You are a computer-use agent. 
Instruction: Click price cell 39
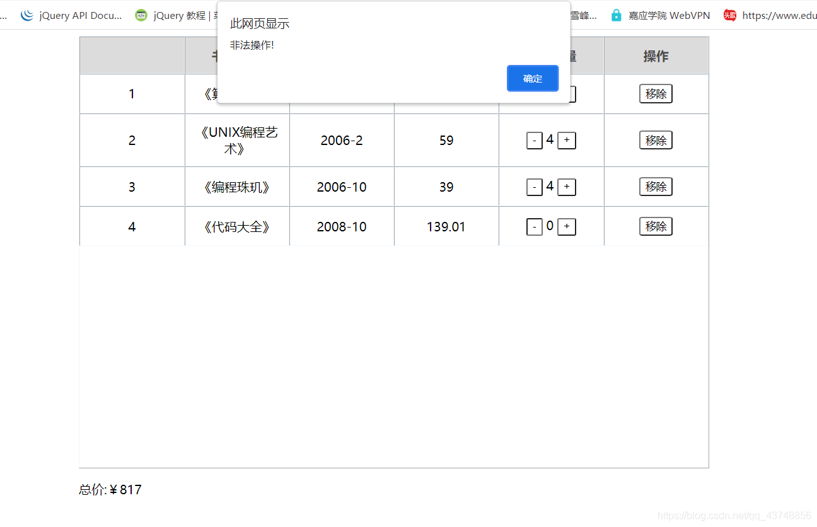coord(446,187)
